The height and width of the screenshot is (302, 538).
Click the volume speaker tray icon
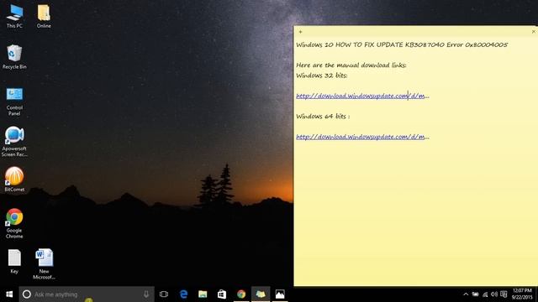(x=494, y=294)
